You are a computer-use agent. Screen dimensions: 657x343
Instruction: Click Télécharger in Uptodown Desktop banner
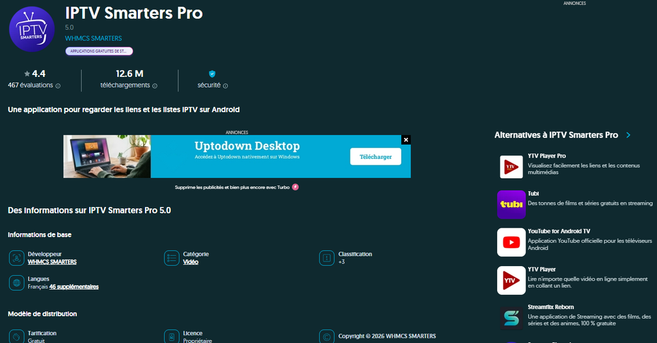[x=375, y=156]
